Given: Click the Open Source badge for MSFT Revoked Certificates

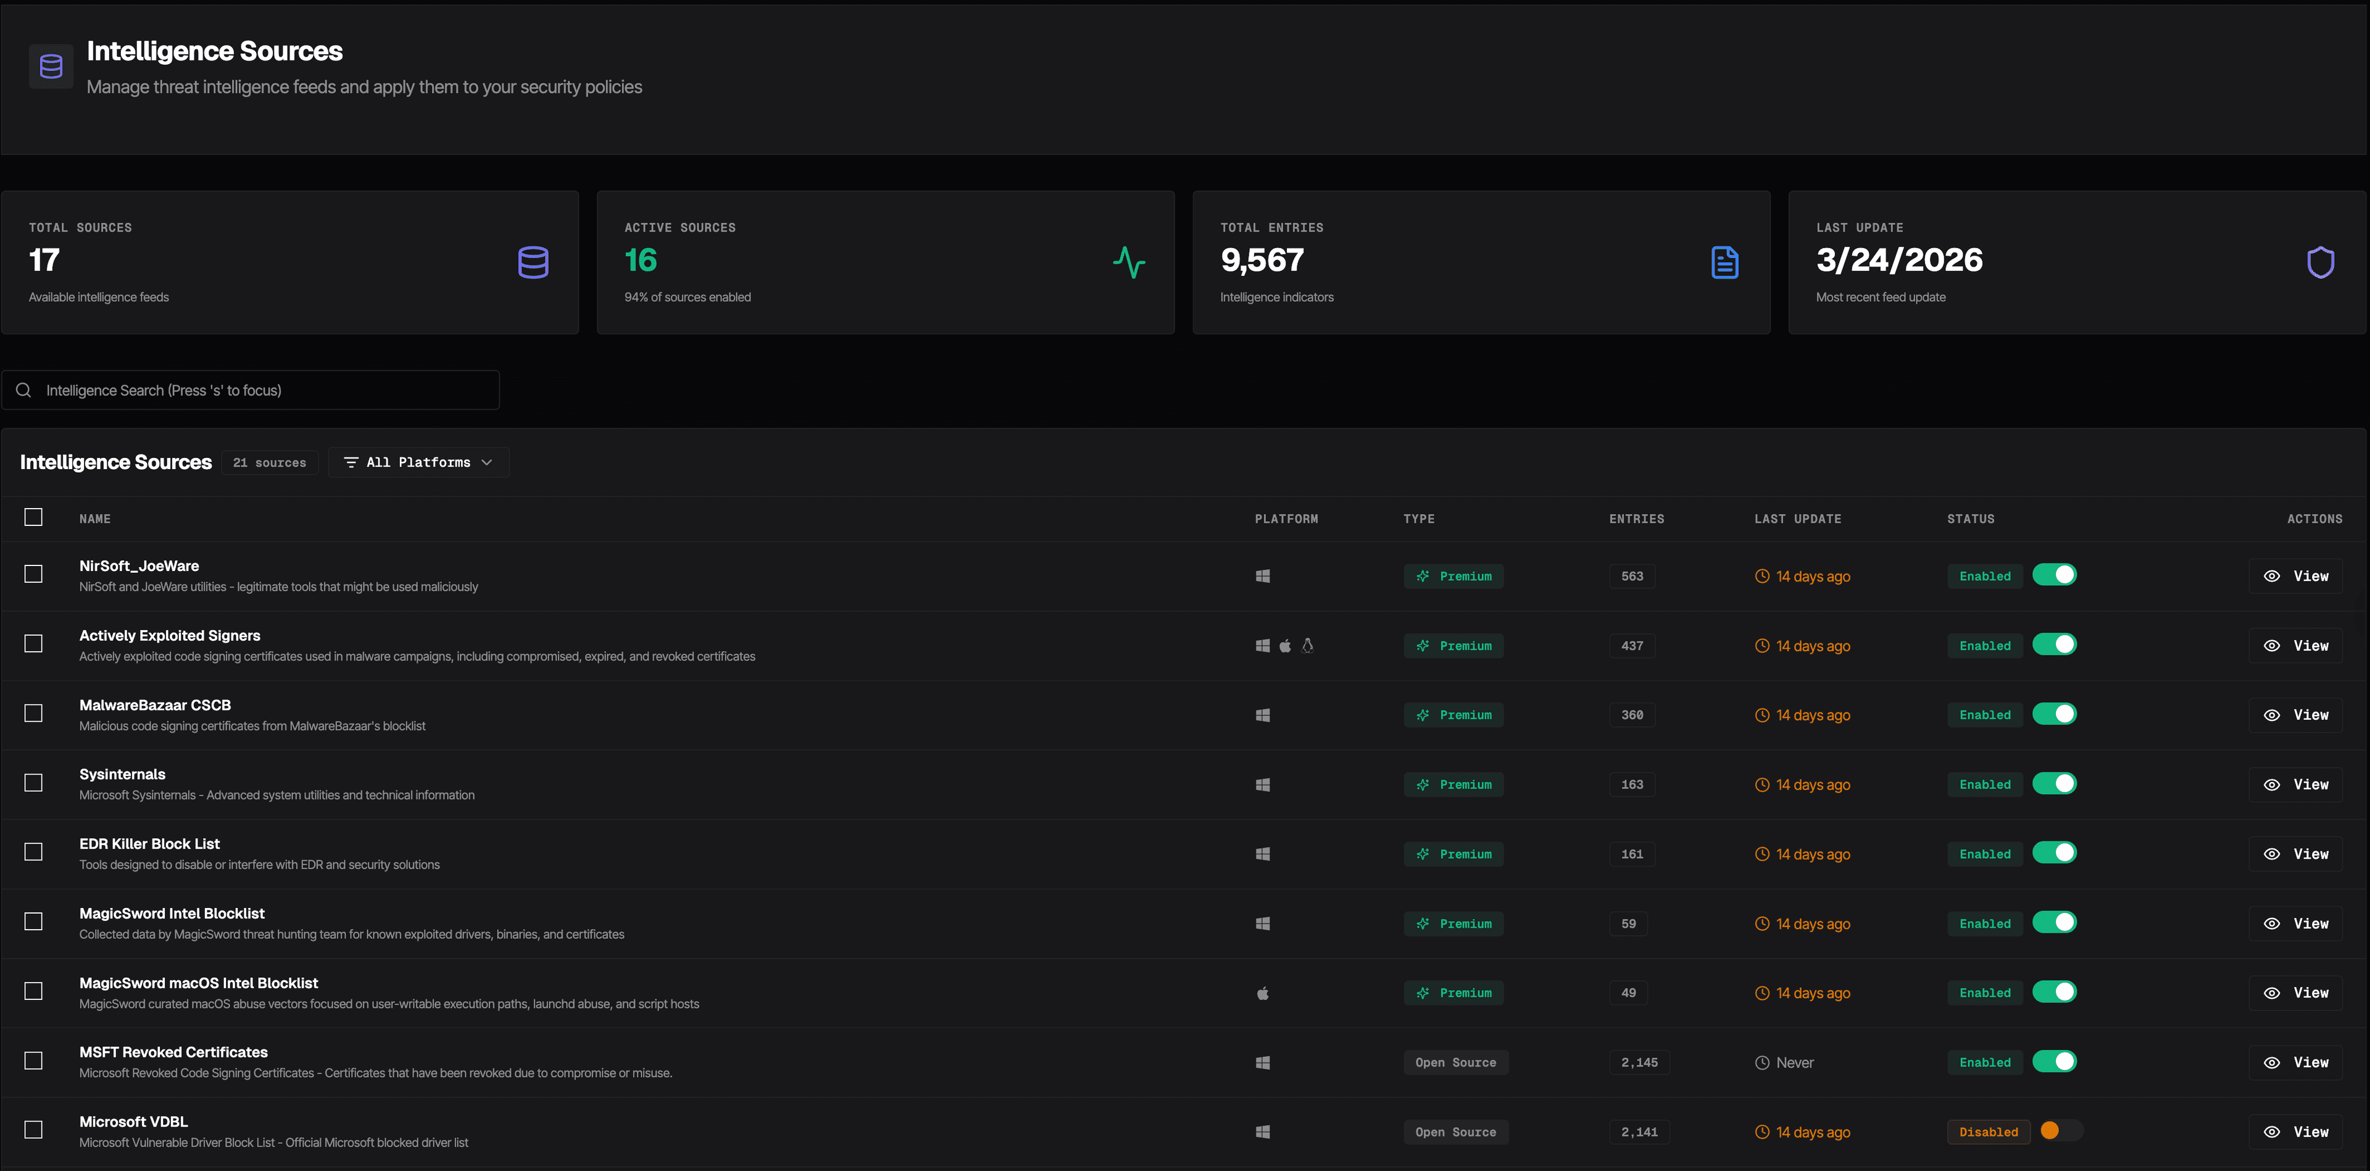Looking at the screenshot, I should coord(1457,1062).
